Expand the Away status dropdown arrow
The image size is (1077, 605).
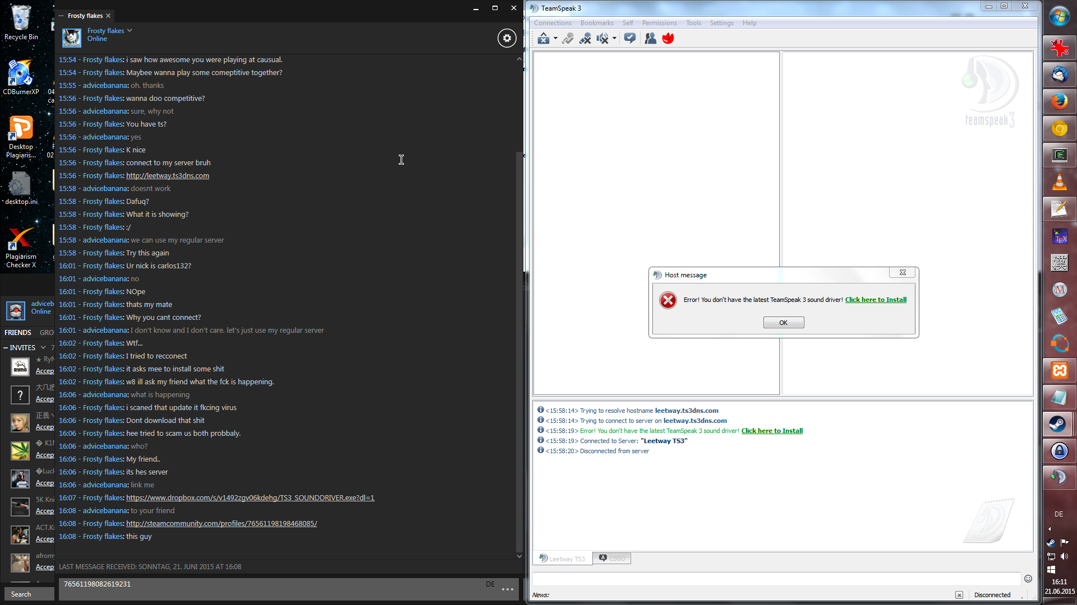pos(555,39)
